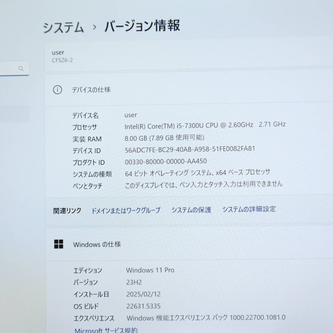Select the processor value i5-7300U
Screen dimensions: 333x333
[205, 125]
